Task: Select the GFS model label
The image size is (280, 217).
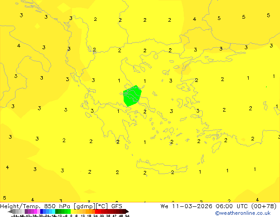Action: [x=117, y=206]
